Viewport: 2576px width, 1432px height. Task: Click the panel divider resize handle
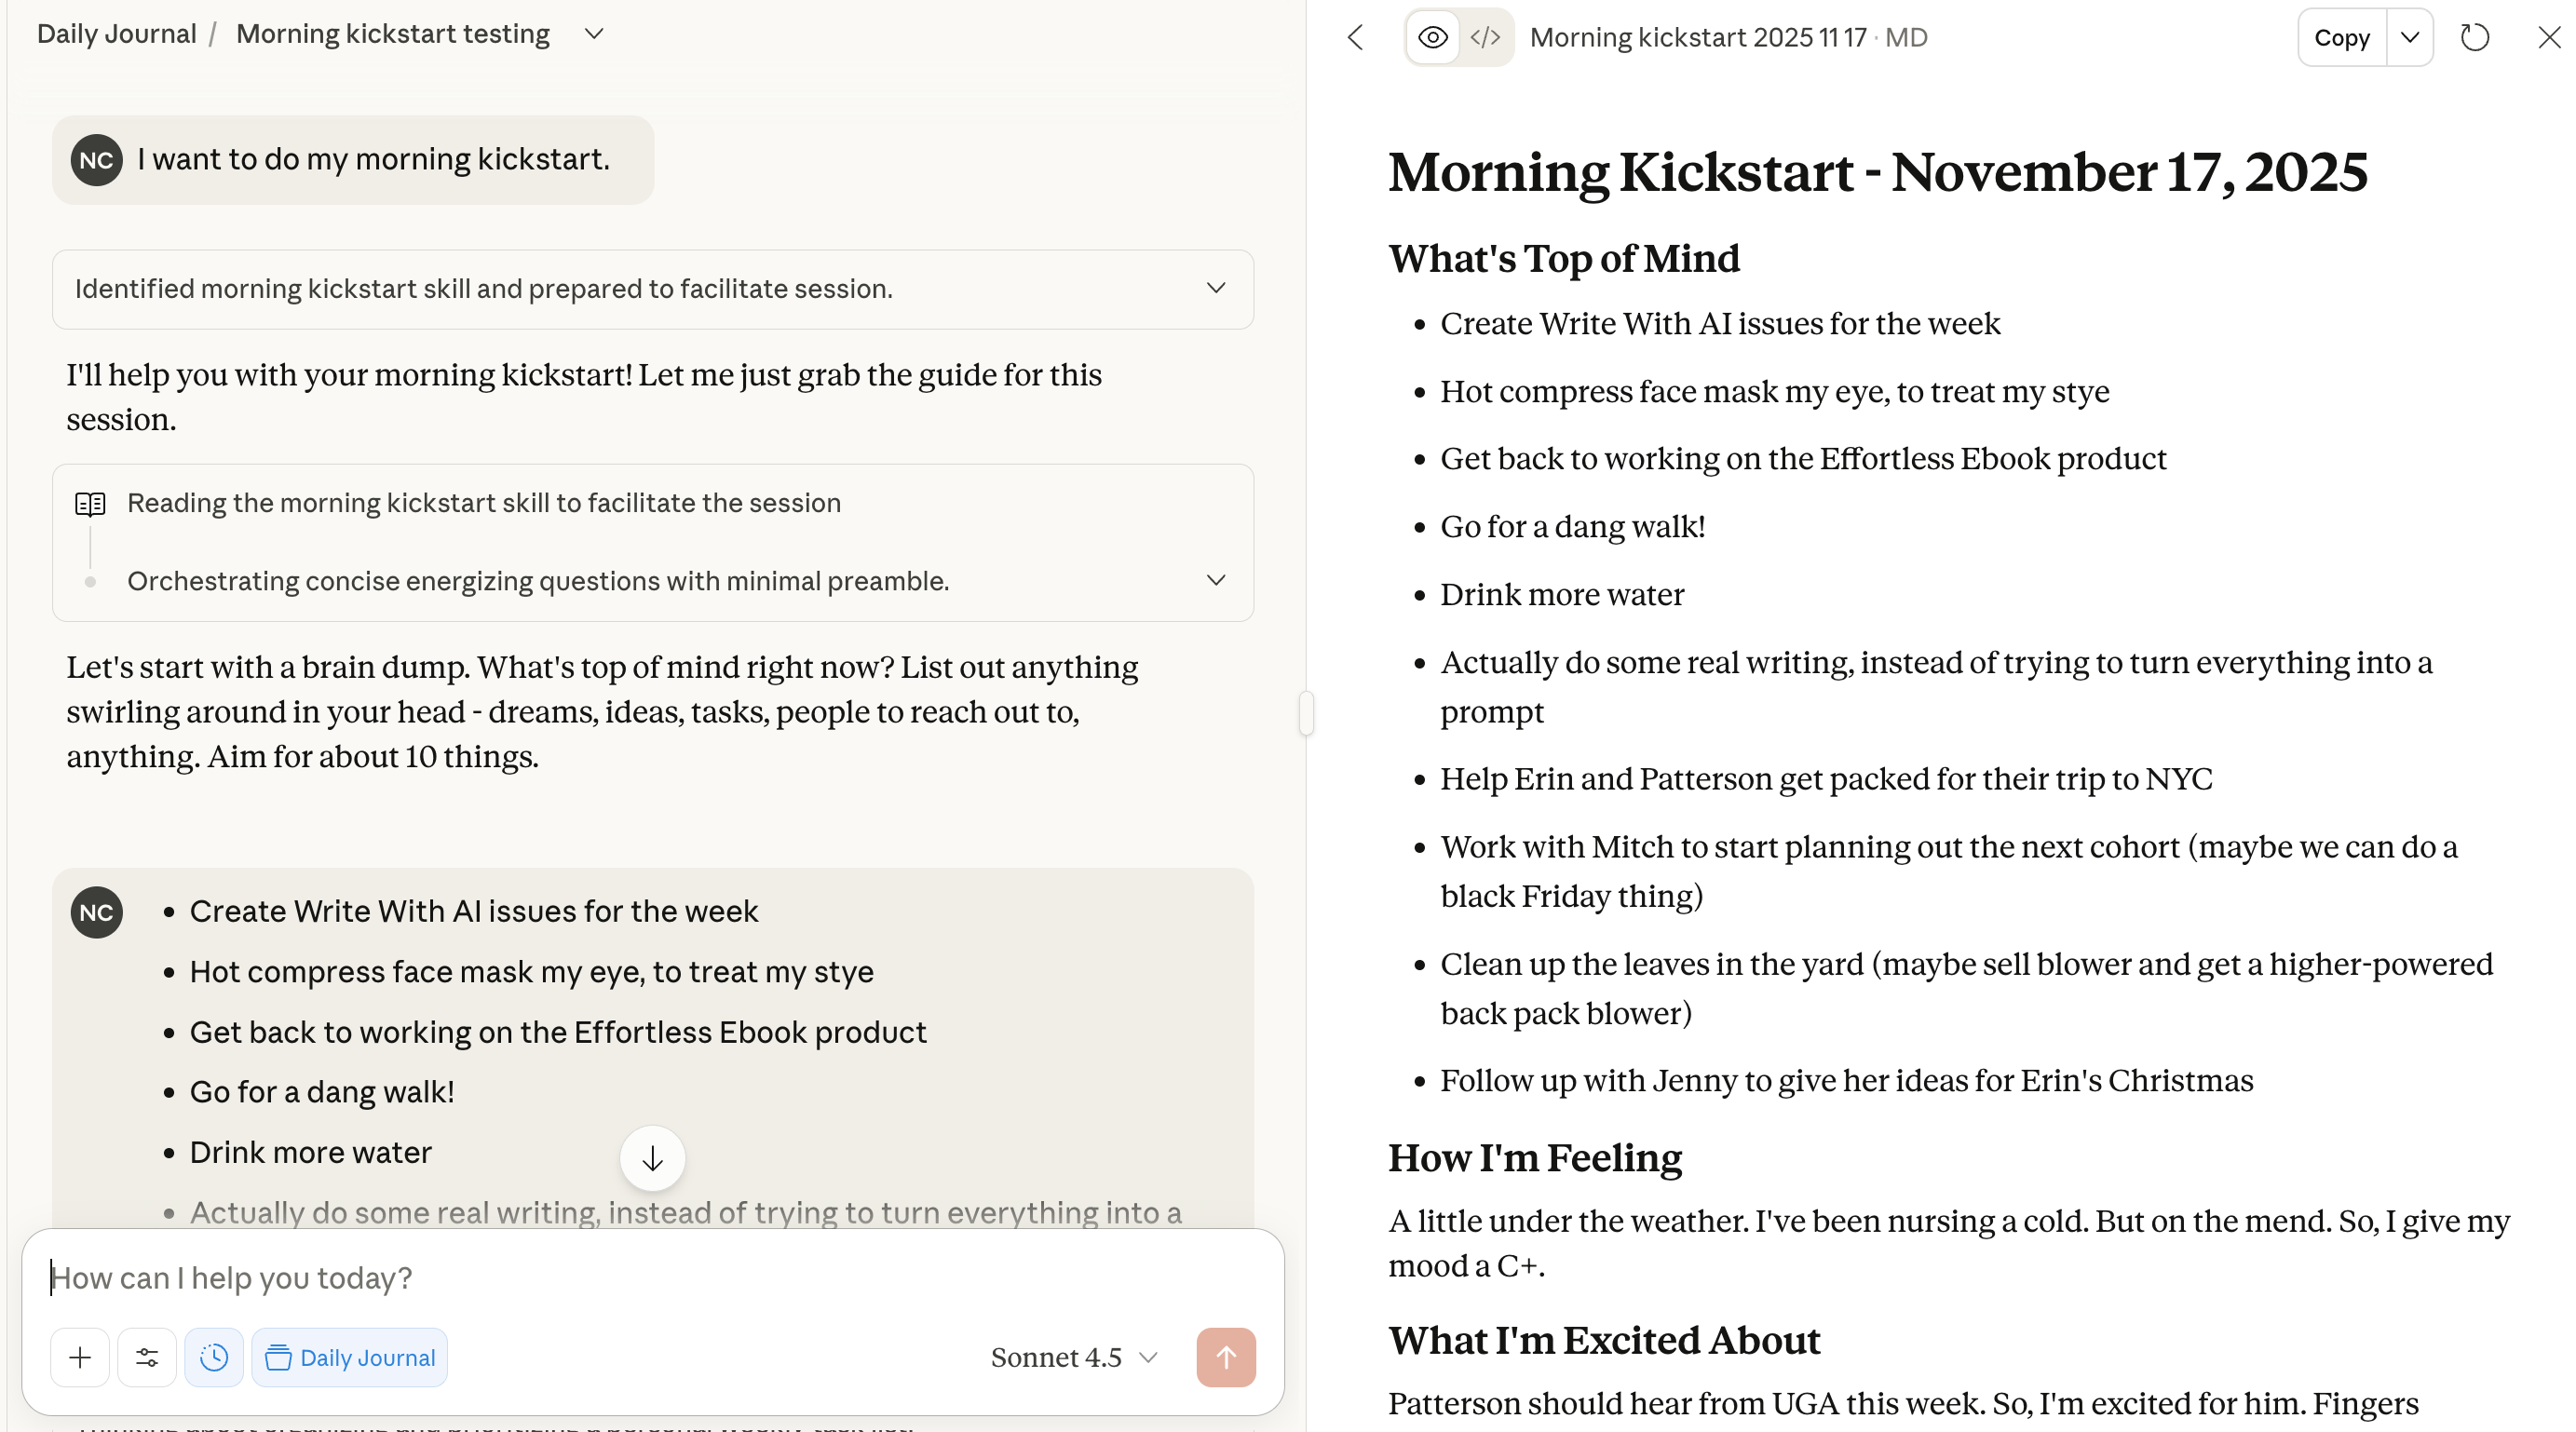coord(1306,713)
